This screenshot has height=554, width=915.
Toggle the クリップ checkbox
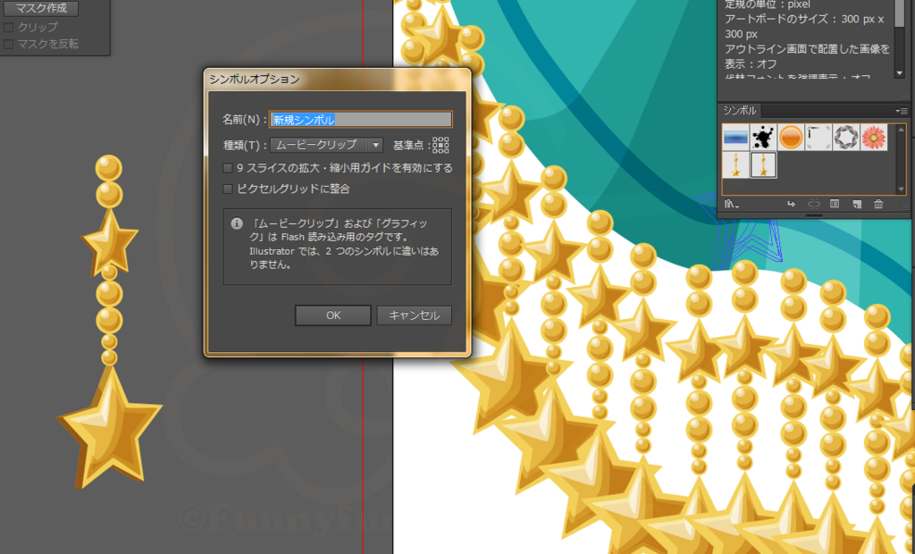pyautogui.click(x=8, y=28)
